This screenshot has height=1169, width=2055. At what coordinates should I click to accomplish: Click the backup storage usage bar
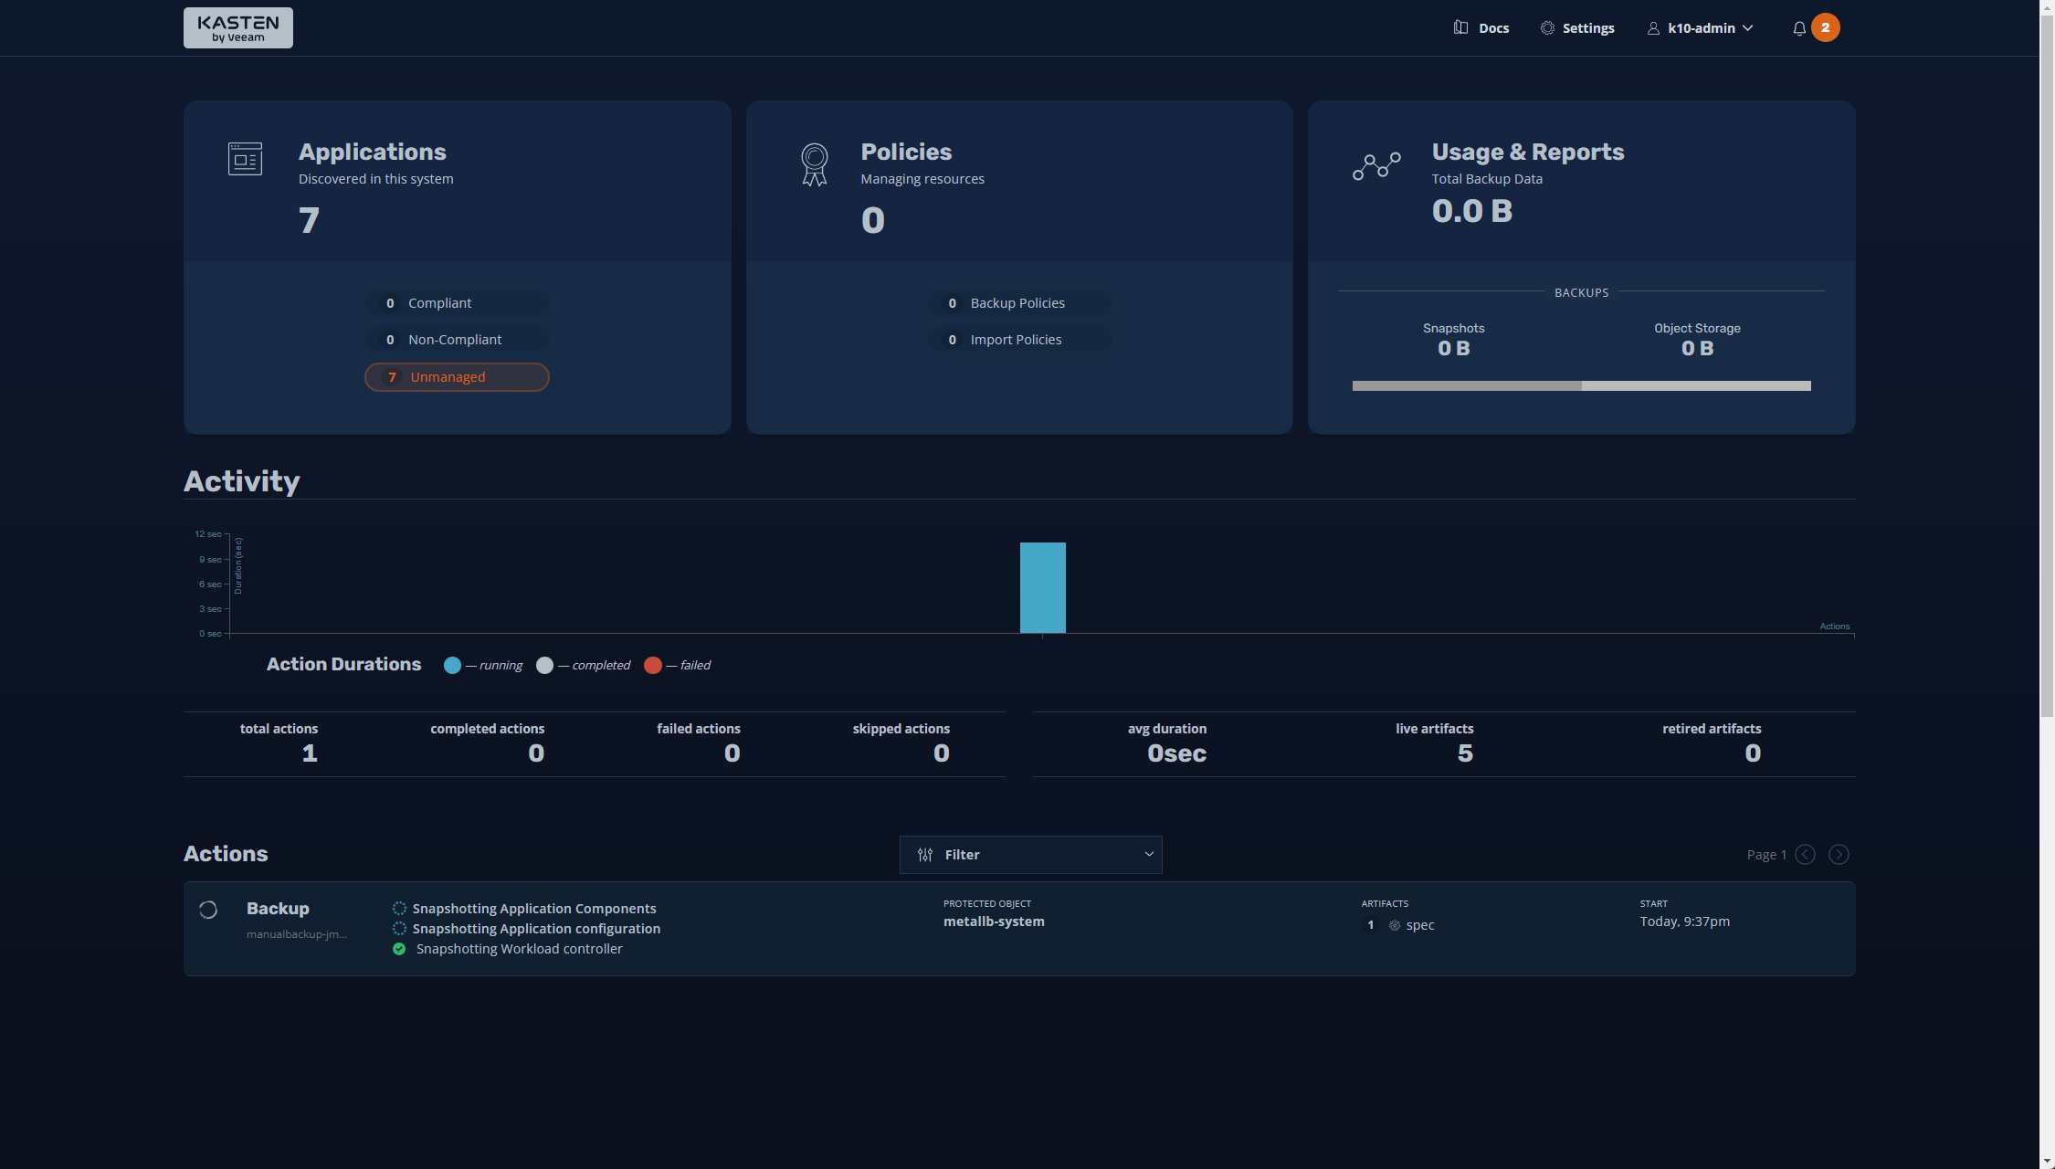click(x=1581, y=386)
